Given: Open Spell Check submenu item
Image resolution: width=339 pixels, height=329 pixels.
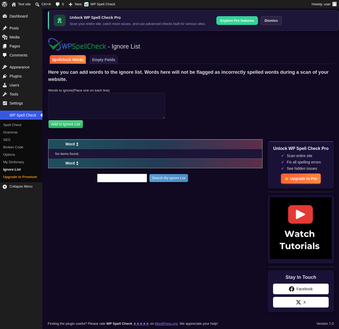Looking at the screenshot, I should (12, 125).
